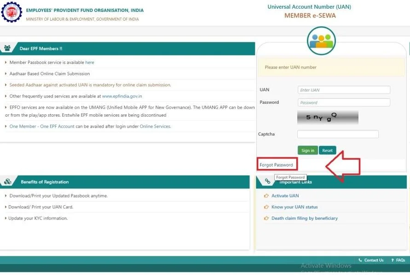Click the Member e-SEWA people icon
This screenshot has width=410, height=275.
coord(321,41)
